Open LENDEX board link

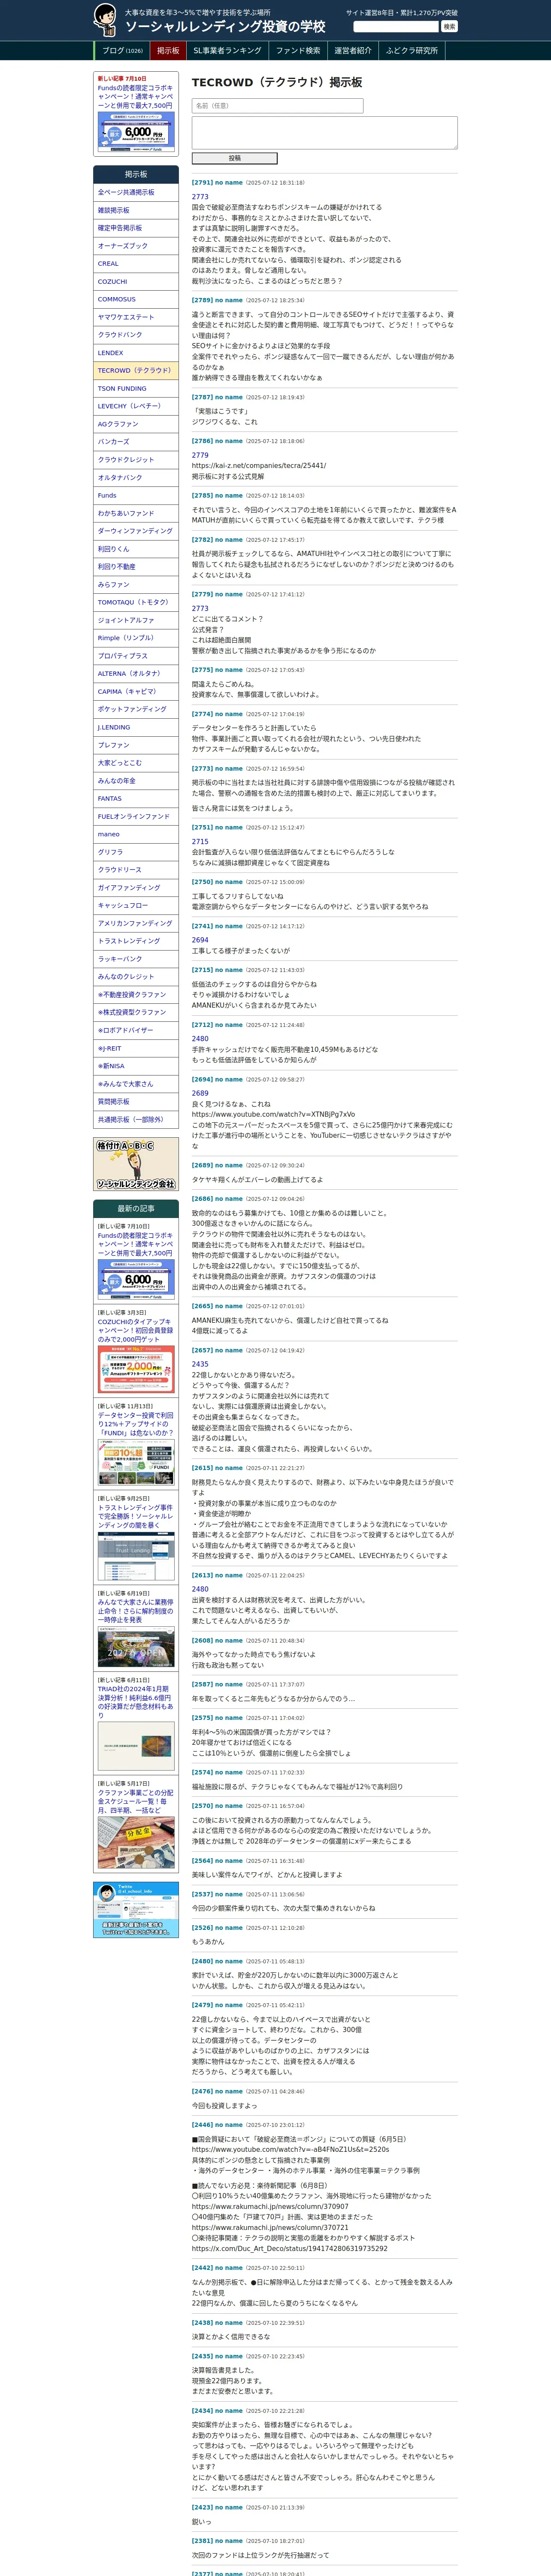click(x=136, y=353)
